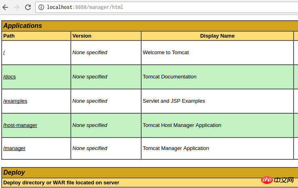
Task: Open the /host-manager application link
Action: tap(20, 125)
